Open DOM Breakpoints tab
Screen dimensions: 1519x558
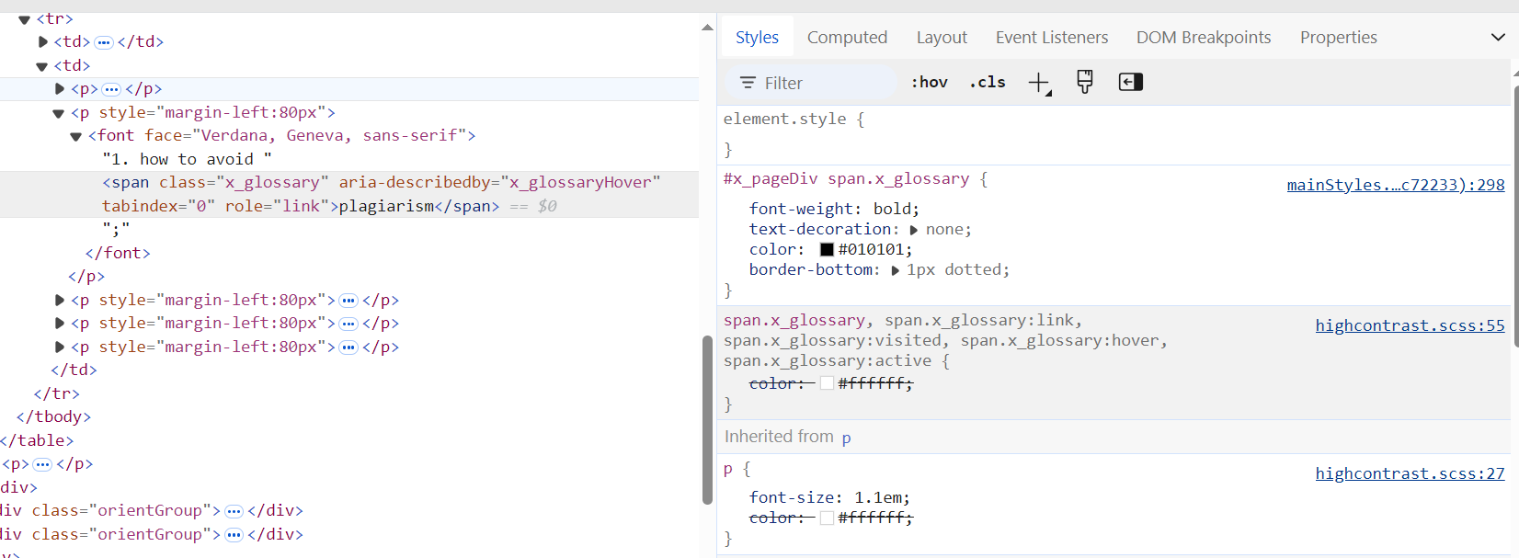click(x=1204, y=38)
